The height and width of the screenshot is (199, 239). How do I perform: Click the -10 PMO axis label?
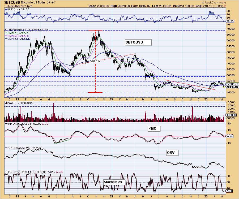pos(229,143)
